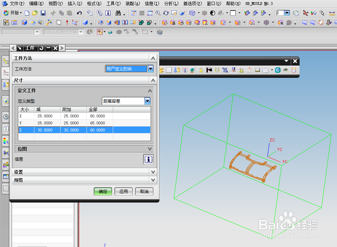Click the binoculars find icon

[x=118, y=13]
